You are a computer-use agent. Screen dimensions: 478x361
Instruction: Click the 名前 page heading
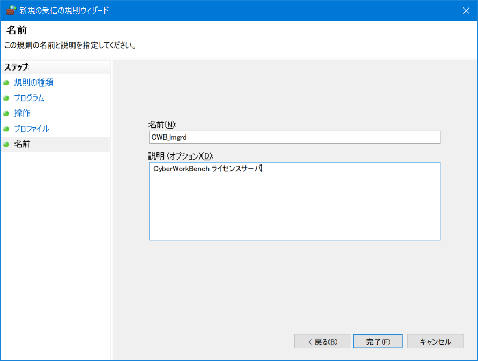coord(17,30)
